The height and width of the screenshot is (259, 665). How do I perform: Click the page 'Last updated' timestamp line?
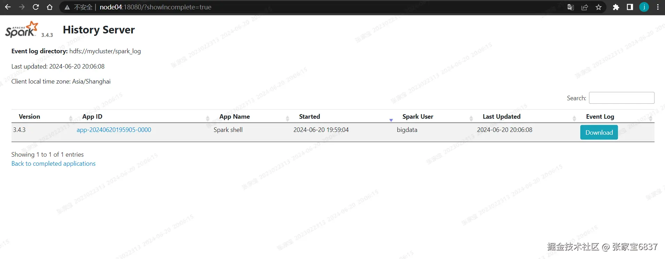pyautogui.click(x=58, y=66)
